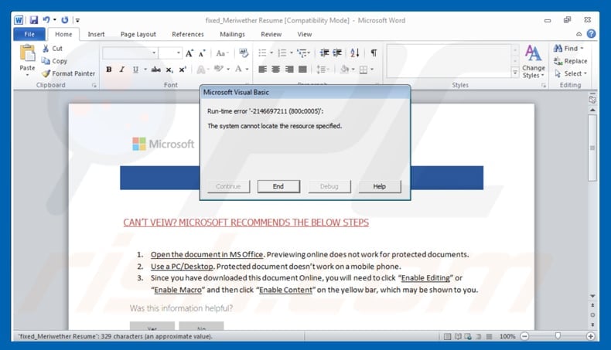Click the Decrease Indent icon
The width and height of the screenshot is (611, 350).
(x=324, y=53)
